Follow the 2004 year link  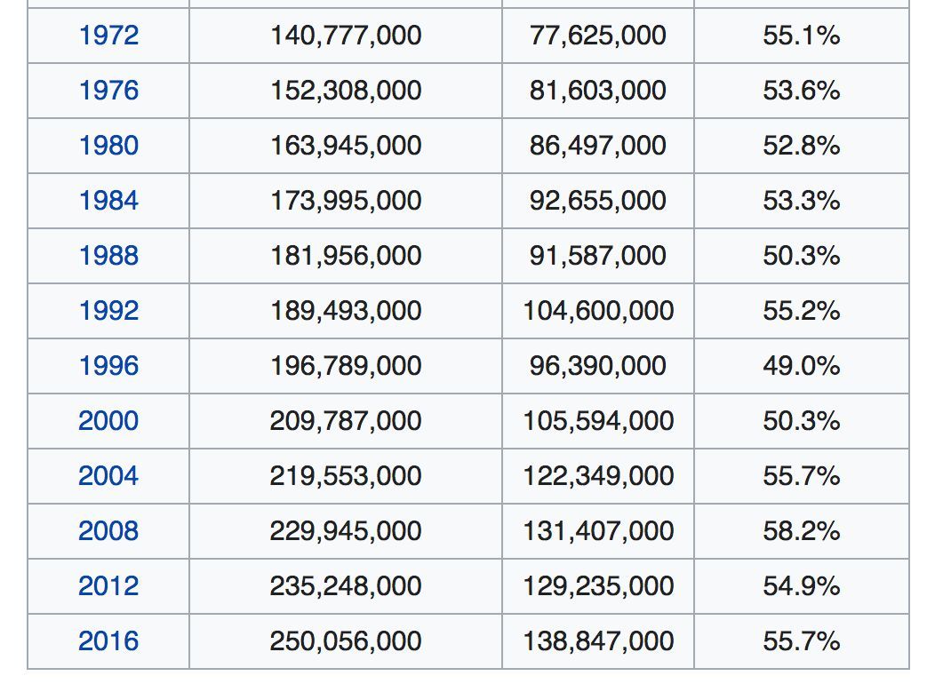click(108, 476)
